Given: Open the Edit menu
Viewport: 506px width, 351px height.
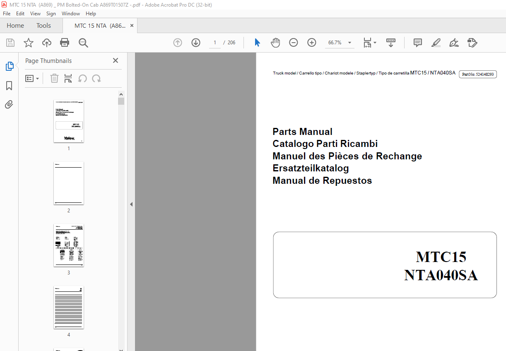Looking at the screenshot, I should click(20, 14).
